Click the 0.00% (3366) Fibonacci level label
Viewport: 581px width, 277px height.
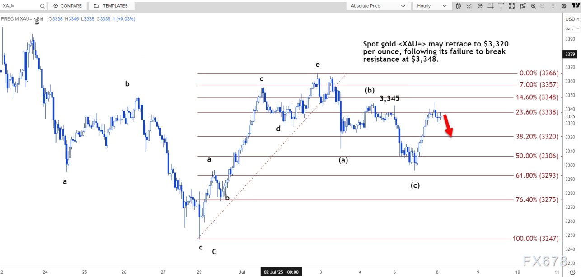[x=540, y=73]
